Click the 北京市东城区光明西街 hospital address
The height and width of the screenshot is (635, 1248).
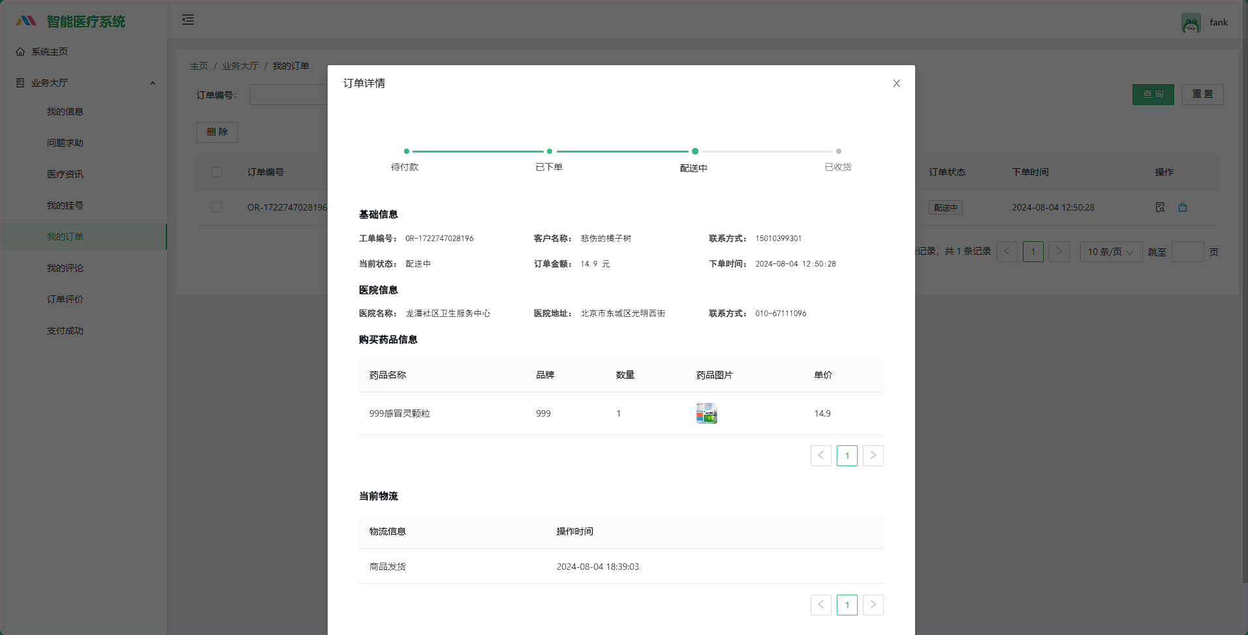[x=623, y=314]
